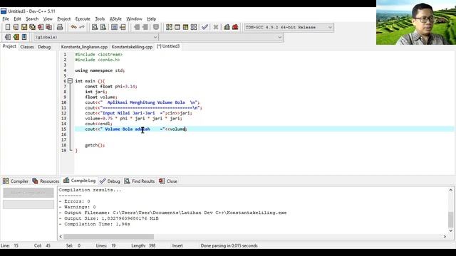Open the File menu
This screenshot has height=256, width=456.
(6, 19)
